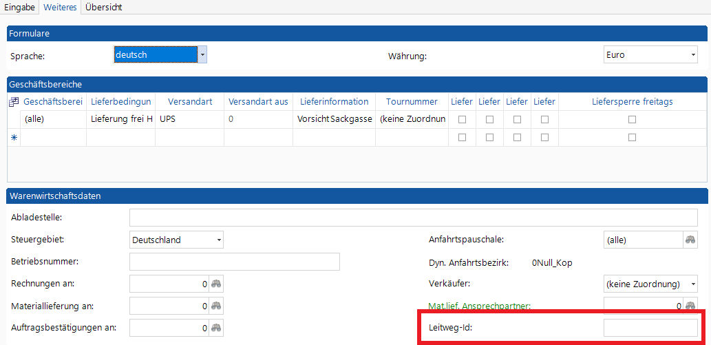The width and height of the screenshot is (711, 345).
Task: Switch to the Eingabe tab
Action: click(x=20, y=7)
